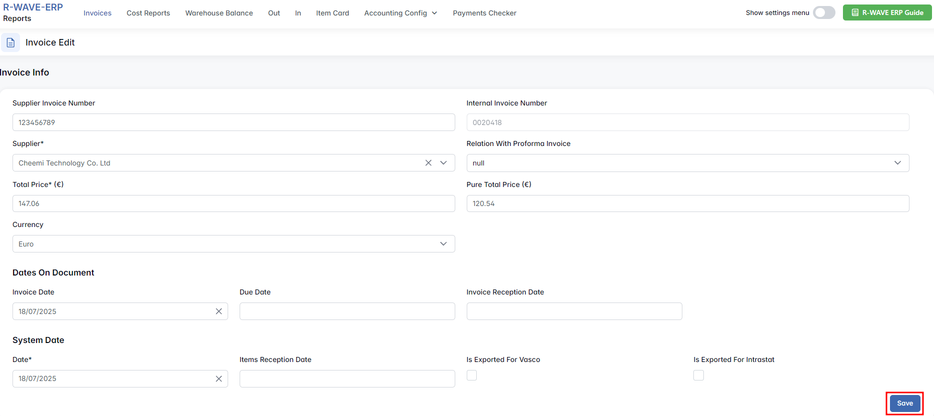Open Payments Checker
The image size is (934, 416).
484,13
